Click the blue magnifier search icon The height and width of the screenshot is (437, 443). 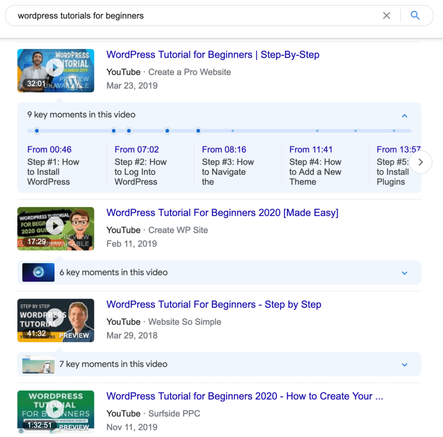click(x=415, y=16)
